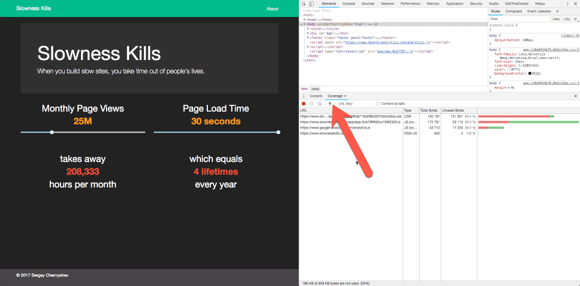Open the Audits tab
The image size is (580, 286).
click(493, 4)
